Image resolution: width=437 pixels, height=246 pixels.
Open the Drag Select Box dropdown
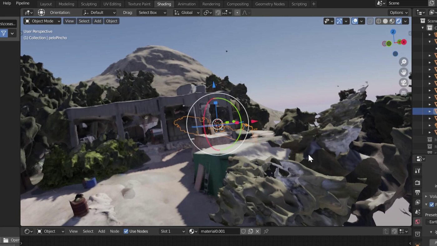coord(152,12)
